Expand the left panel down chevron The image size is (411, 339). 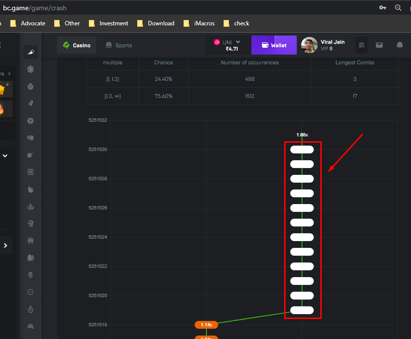point(5,156)
